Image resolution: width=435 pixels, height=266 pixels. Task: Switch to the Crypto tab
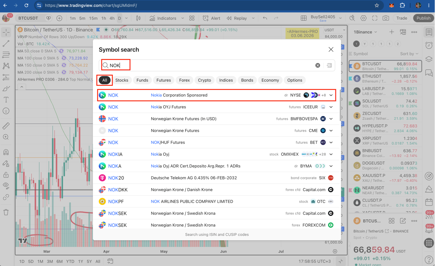204,80
